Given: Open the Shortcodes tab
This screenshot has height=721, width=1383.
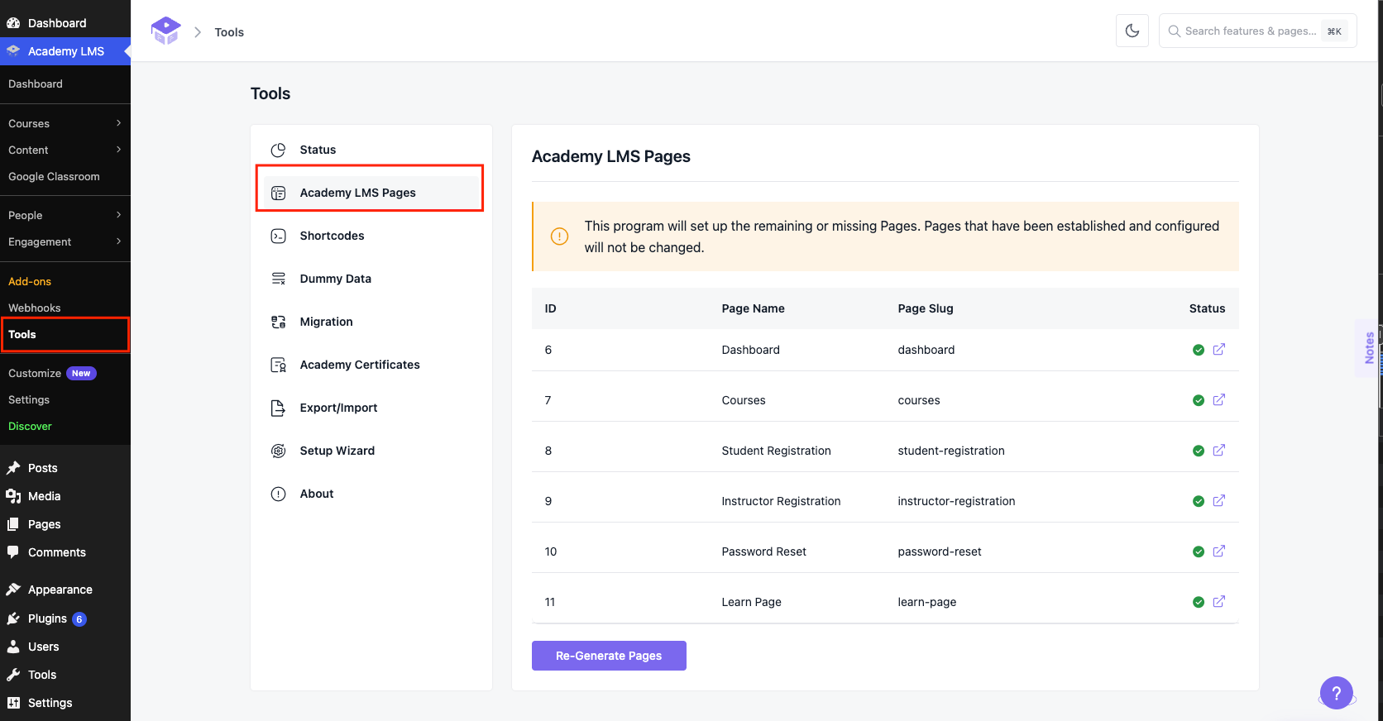Looking at the screenshot, I should [x=371, y=236].
